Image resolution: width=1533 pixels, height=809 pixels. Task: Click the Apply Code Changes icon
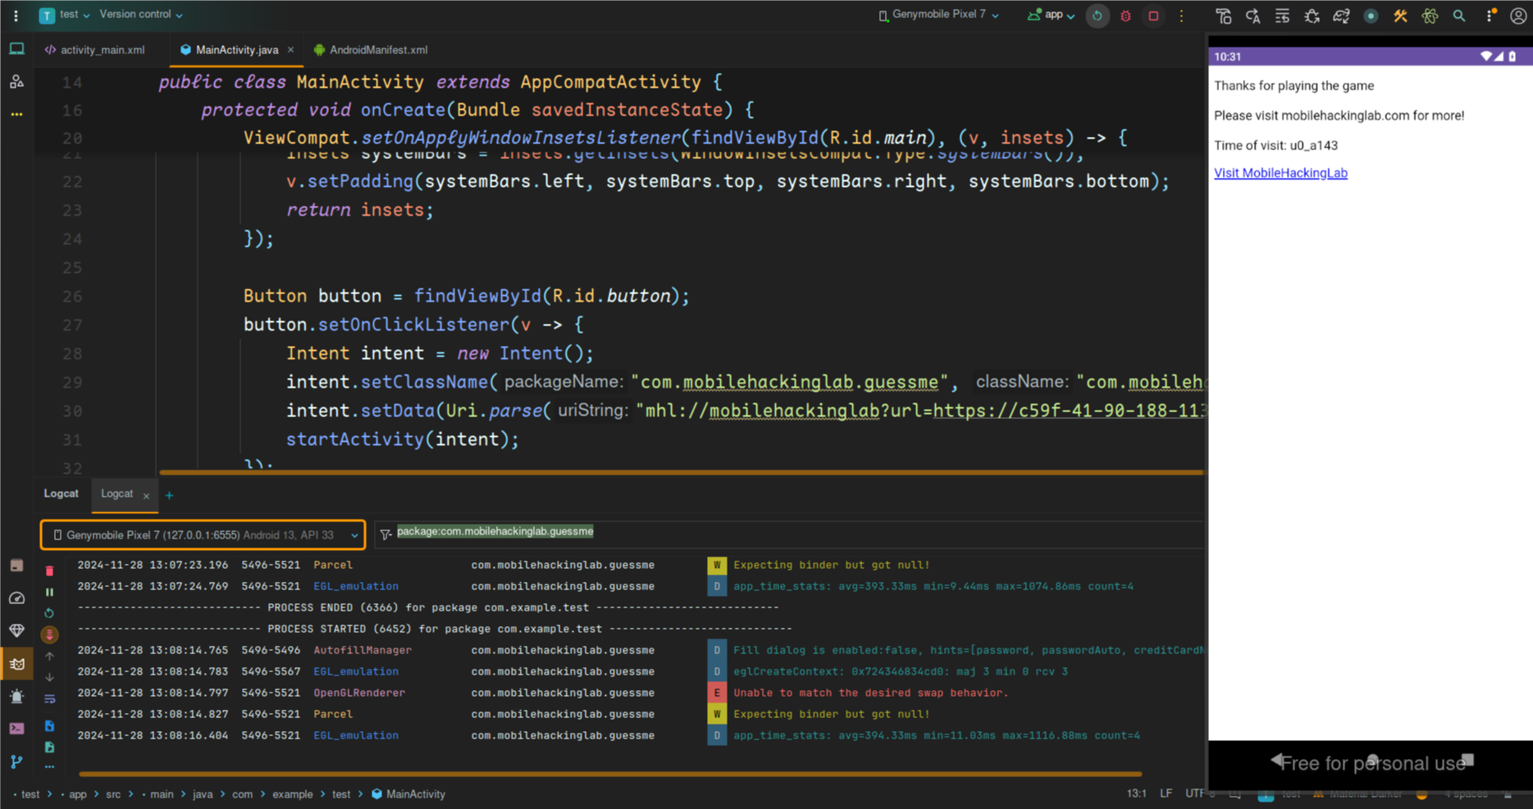tap(1283, 16)
